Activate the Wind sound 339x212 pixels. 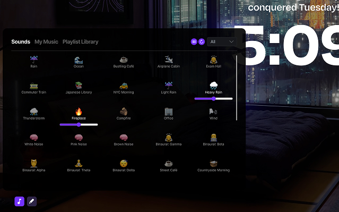(x=214, y=114)
